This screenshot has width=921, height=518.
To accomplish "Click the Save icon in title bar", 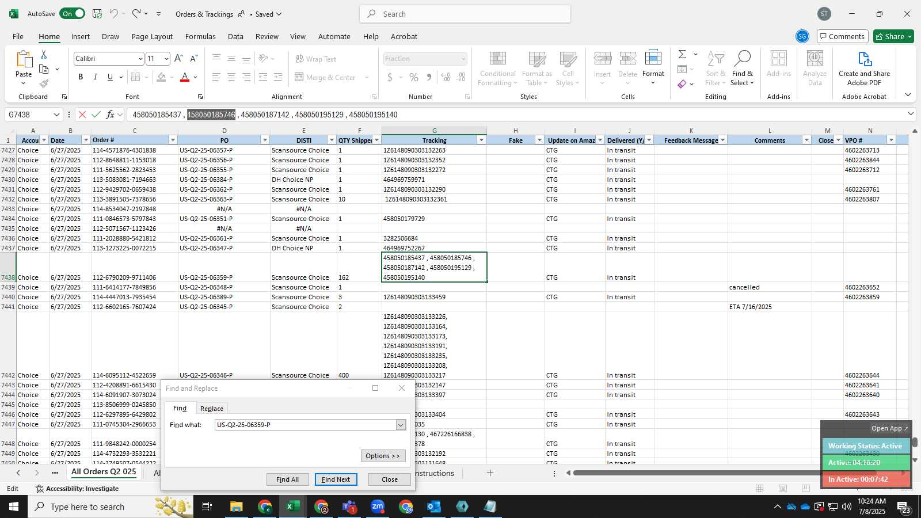I will click(x=97, y=14).
